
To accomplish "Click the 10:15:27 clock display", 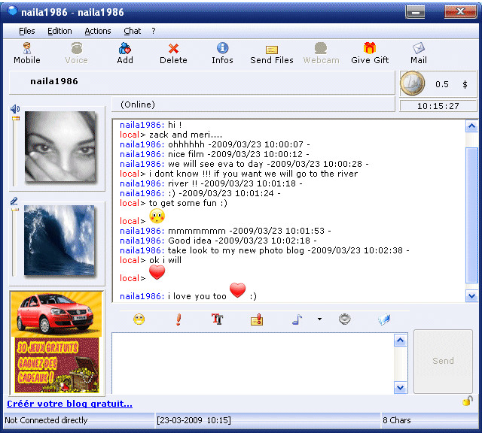I will [438, 106].
